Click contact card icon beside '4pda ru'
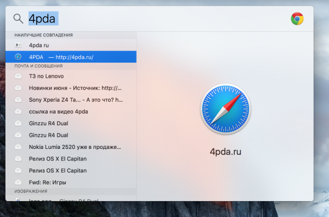 coord(18,45)
